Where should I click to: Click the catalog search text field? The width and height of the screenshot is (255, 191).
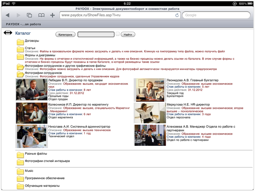pos(96,34)
